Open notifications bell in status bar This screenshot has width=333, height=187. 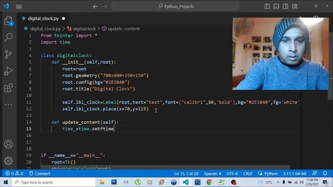[x=325, y=173]
